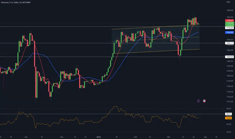Select the orange 55.88 RSI value tag
Viewport: 235px width, 139px height.
tap(228, 118)
